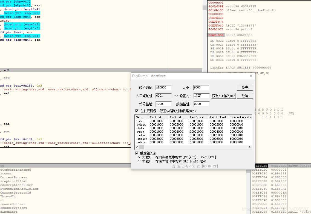This screenshot has height=214, width=311.
Task: Click SystemTimeAsFileTime entry in names list
Action: tap(19, 189)
